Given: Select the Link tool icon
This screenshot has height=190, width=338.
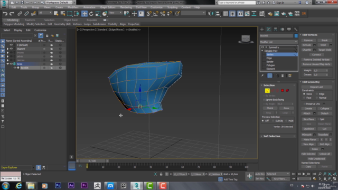Looking at the screenshot, I should (20, 14).
